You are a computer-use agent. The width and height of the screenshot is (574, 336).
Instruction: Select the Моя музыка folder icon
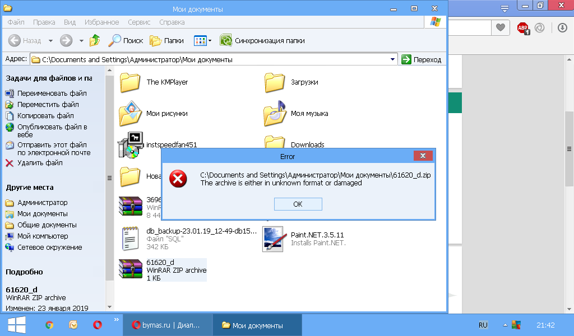[x=275, y=114]
